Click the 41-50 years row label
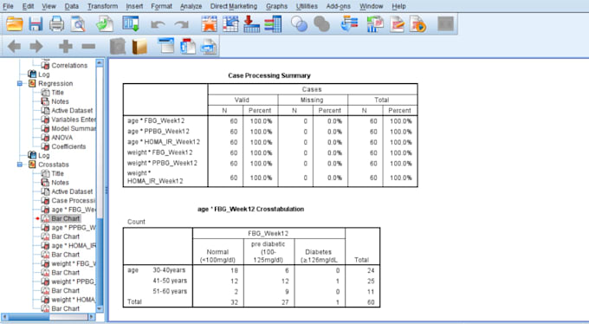 (170, 281)
